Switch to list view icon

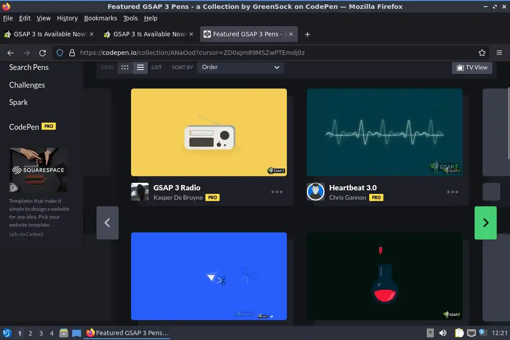140,67
